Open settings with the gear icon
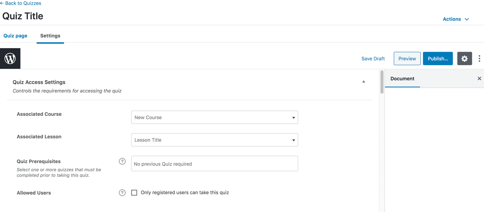The height and width of the screenshot is (212, 484). (x=464, y=58)
